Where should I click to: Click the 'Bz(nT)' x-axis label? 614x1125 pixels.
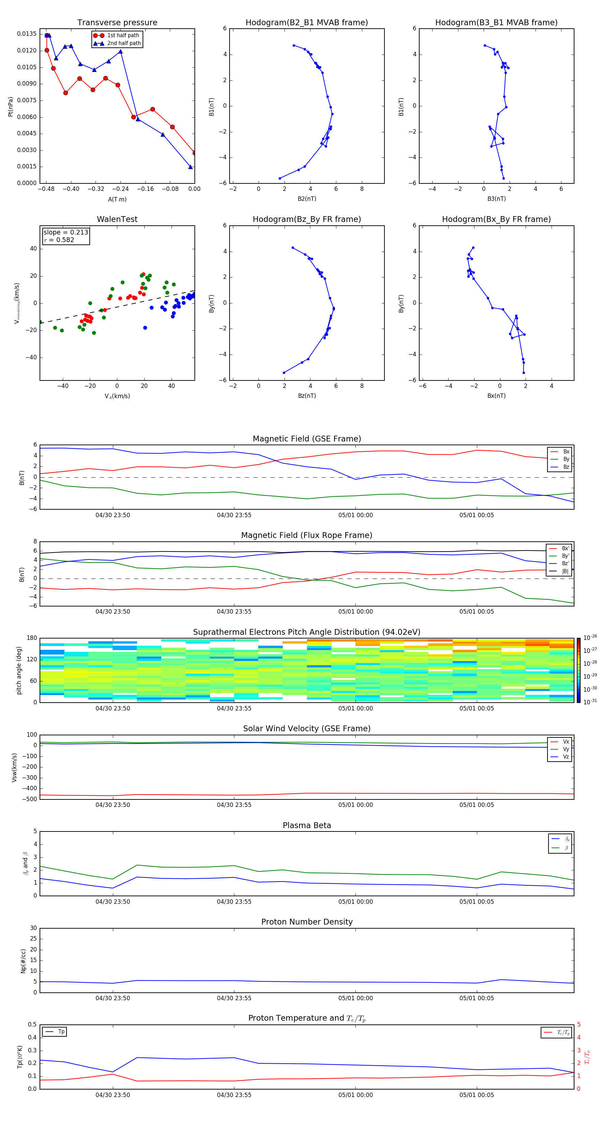307,396
